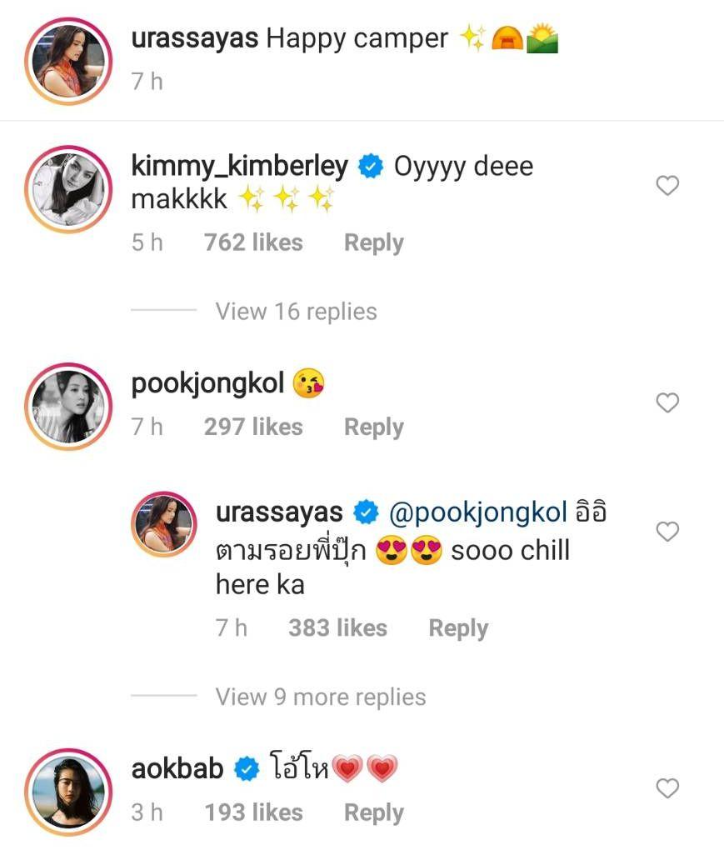
Task: Tap heart icon on aokbab's comment
Action: tap(667, 787)
